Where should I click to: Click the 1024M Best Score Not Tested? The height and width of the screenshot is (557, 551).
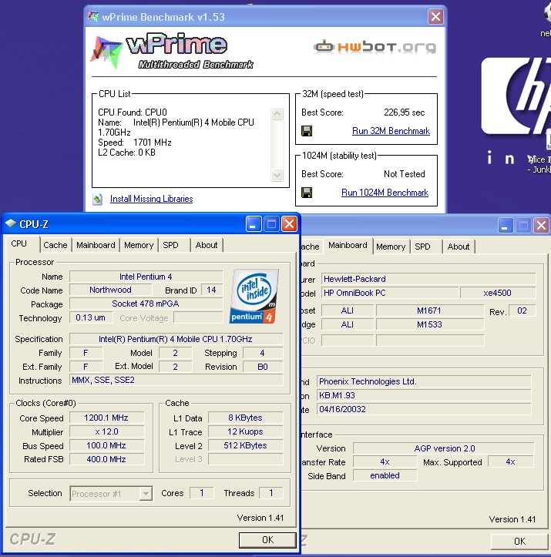405,174
